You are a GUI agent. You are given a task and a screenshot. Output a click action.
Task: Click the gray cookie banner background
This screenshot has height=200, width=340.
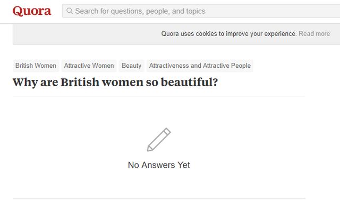(x=87, y=34)
